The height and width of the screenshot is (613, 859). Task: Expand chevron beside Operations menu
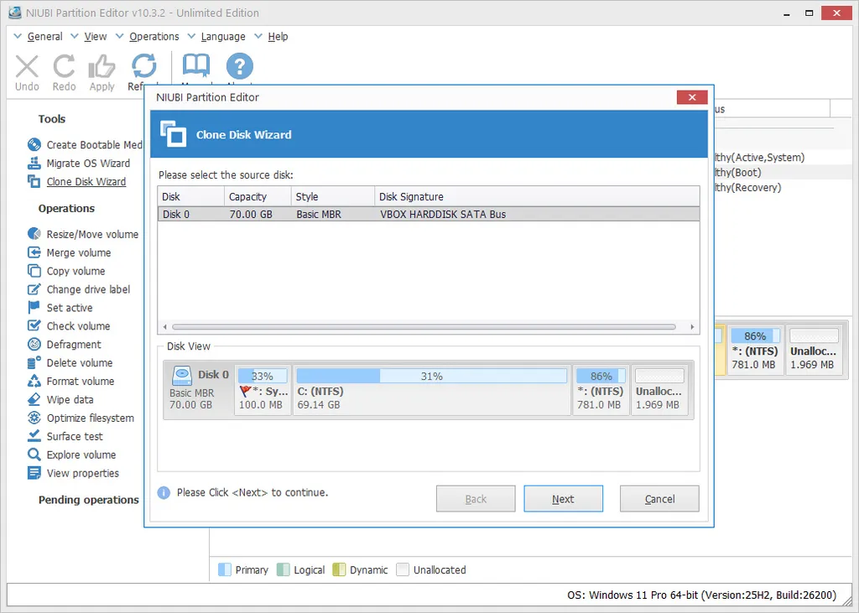(119, 36)
